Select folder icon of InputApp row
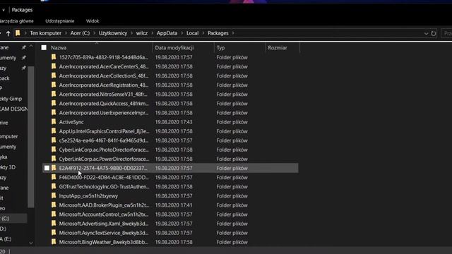Viewport: 452px width, 254px height. click(54, 195)
